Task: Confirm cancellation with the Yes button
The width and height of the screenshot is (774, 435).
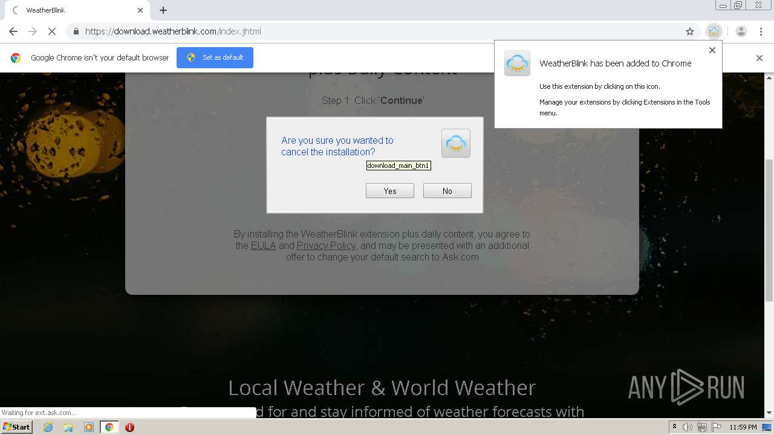Action: point(390,191)
